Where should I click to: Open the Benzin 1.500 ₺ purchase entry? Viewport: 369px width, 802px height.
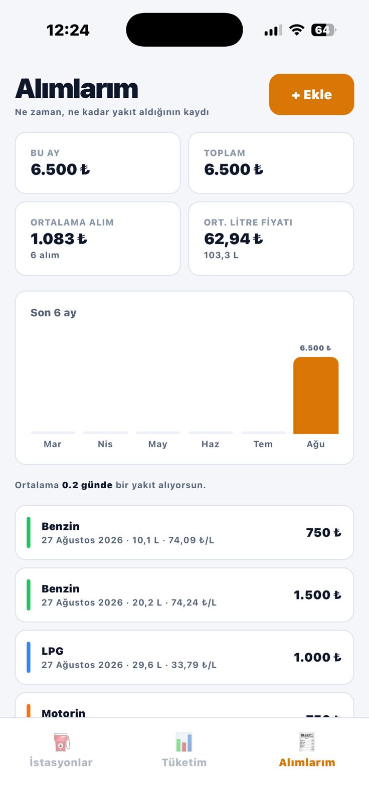click(x=184, y=595)
